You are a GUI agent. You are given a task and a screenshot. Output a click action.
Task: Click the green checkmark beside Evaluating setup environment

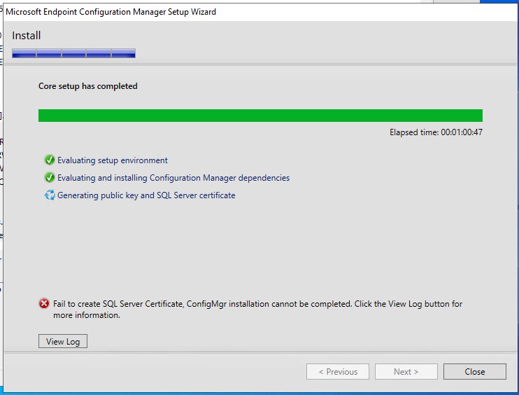pos(50,160)
